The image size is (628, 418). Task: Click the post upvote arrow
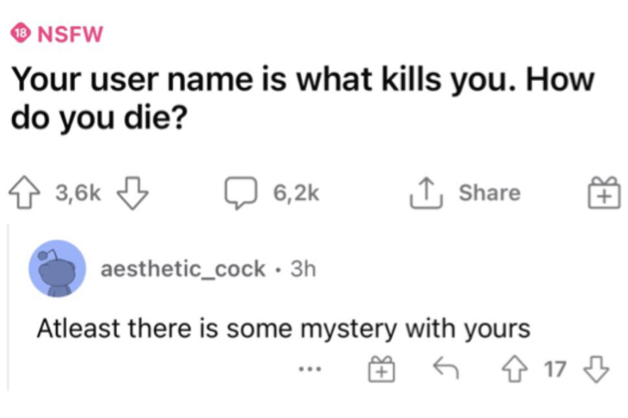[x=25, y=192]
